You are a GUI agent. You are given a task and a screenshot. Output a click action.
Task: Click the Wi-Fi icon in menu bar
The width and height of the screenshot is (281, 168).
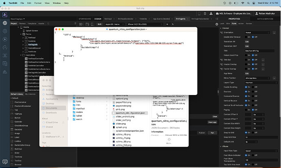(243, 3)
